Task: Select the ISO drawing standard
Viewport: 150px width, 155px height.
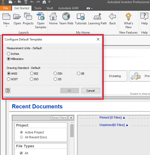Action: tap(34, 79)
